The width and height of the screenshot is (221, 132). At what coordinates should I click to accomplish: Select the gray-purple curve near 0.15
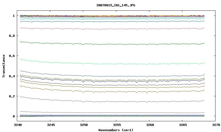113,101
